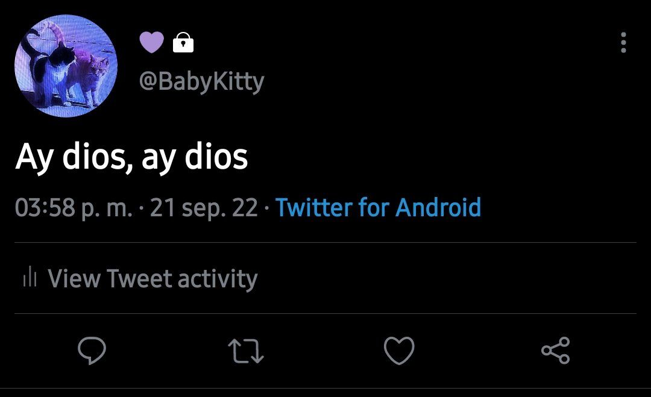Open the cats profile picture
651x397 pixels.
point(66,66)
